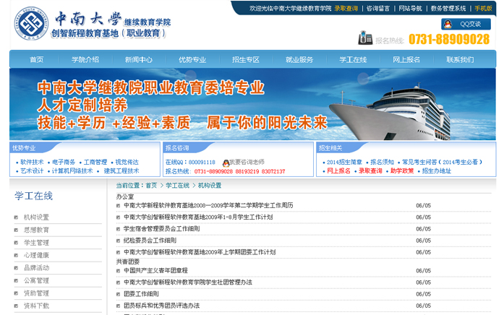Open 学院介绍 navigation menu item
Image resolution: width=504 pixels, height=315 pixels.
[x=85, y=59]
